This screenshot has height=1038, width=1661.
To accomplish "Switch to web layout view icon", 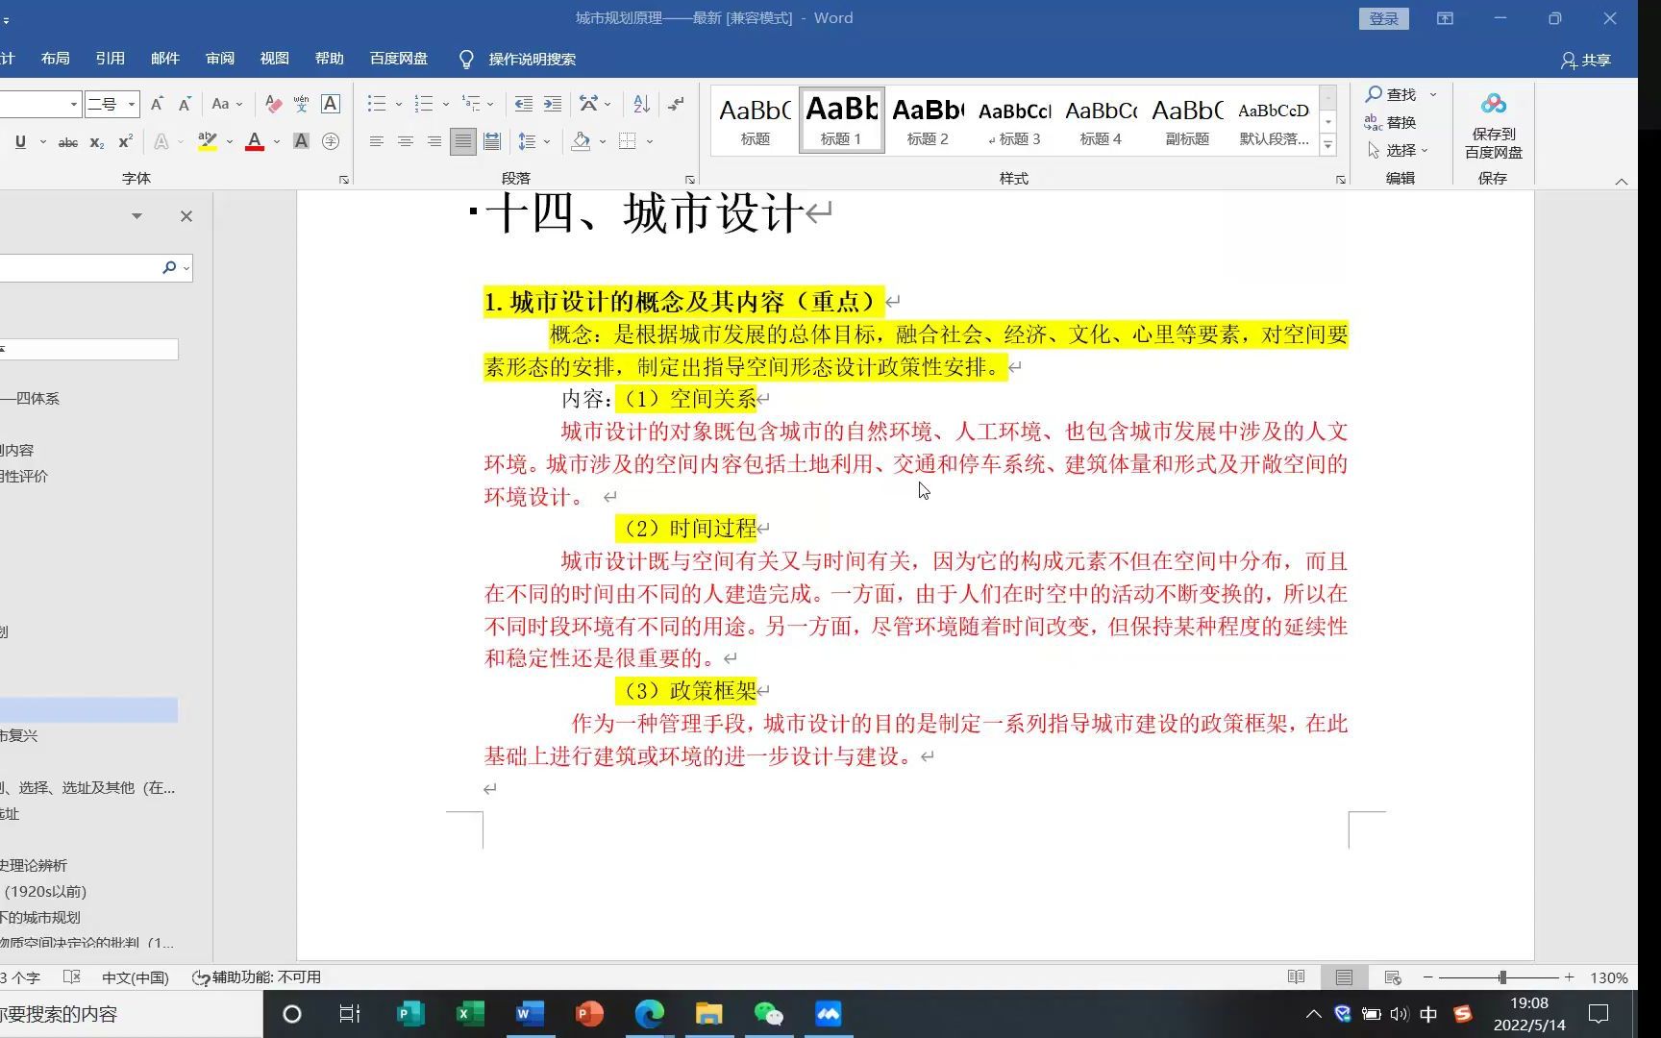I will click(x=1393, y=977).
